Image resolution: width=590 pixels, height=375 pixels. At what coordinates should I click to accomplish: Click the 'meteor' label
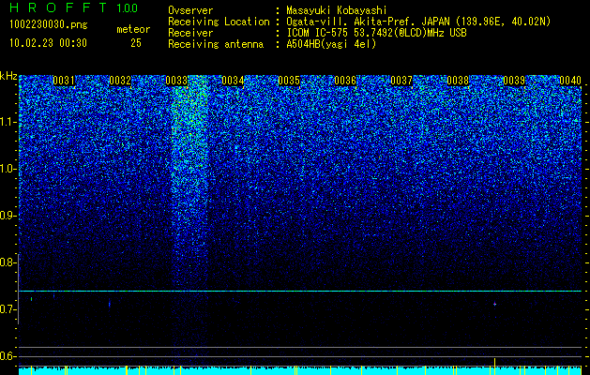point(133,29)
